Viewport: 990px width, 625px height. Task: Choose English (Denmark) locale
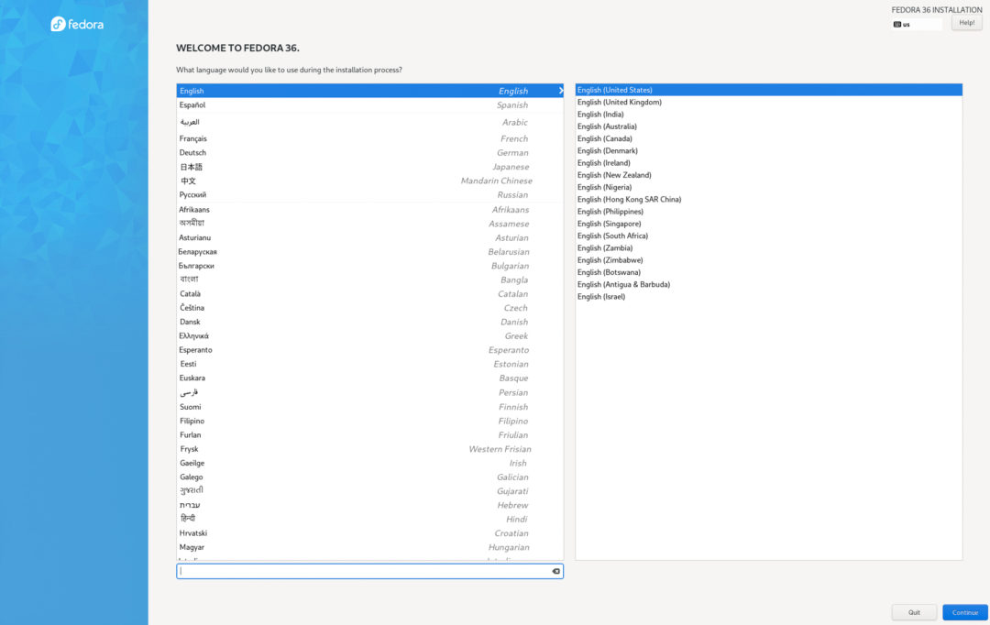768,151
